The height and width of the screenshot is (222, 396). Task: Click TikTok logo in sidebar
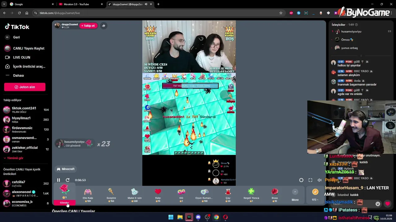pyautogui.click(x=17, y=27)
